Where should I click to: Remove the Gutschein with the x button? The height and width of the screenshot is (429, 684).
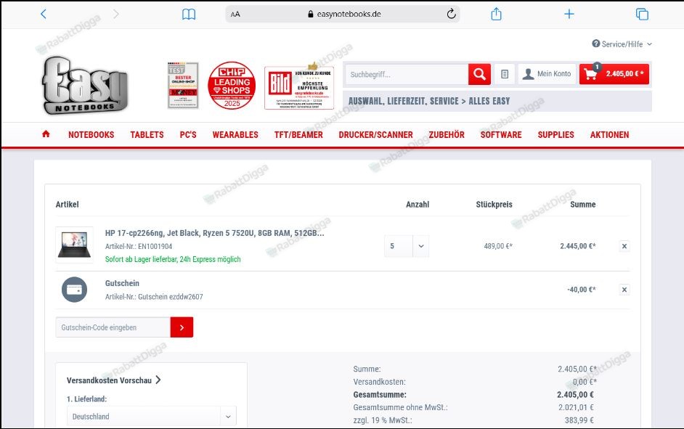(624, 289)
